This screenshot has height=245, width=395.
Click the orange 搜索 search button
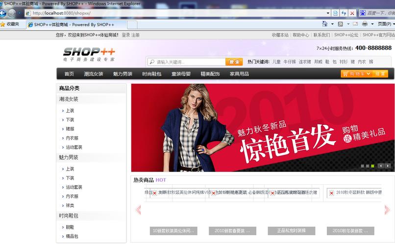pyautogui.click(x=234, y=62)
